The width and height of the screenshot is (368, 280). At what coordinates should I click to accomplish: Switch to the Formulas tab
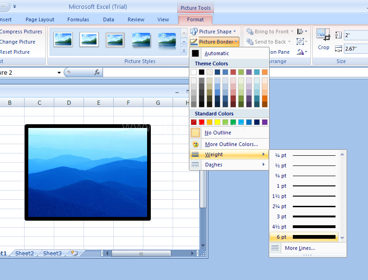click(x=78, y=19)
